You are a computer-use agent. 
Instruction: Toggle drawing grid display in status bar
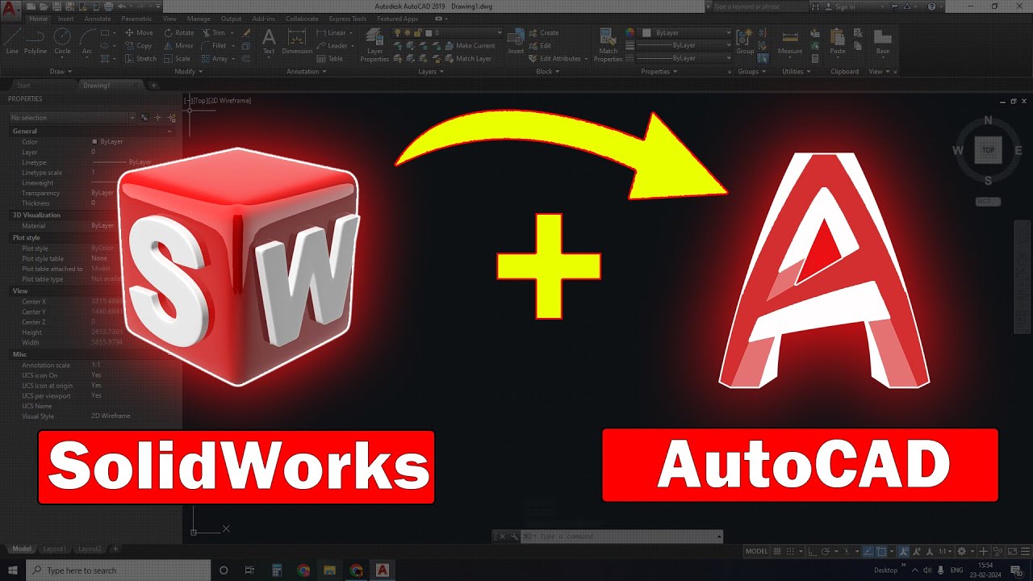coord(778,551)
